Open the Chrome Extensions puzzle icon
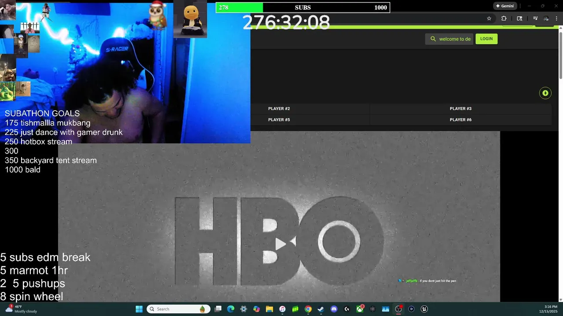 click(x=504, y=18)
